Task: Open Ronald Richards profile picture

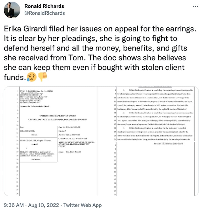Action: click(x=12, y=10)
